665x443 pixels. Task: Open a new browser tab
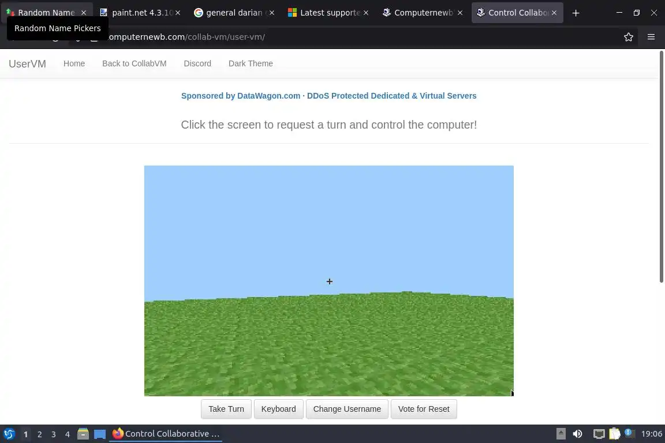tap(576, 13)
